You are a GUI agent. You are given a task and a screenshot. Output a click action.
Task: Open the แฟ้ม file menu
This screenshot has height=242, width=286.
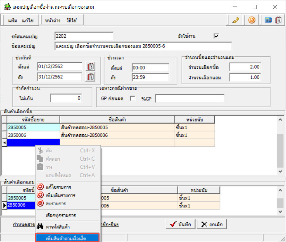pyautogui.click(x=13, y=21)
